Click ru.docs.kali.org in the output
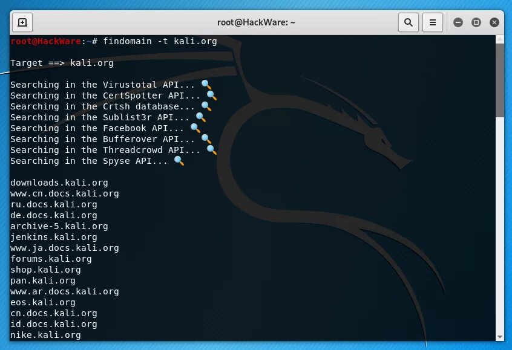Screen dimensions: 512x350 coord(54,204)
